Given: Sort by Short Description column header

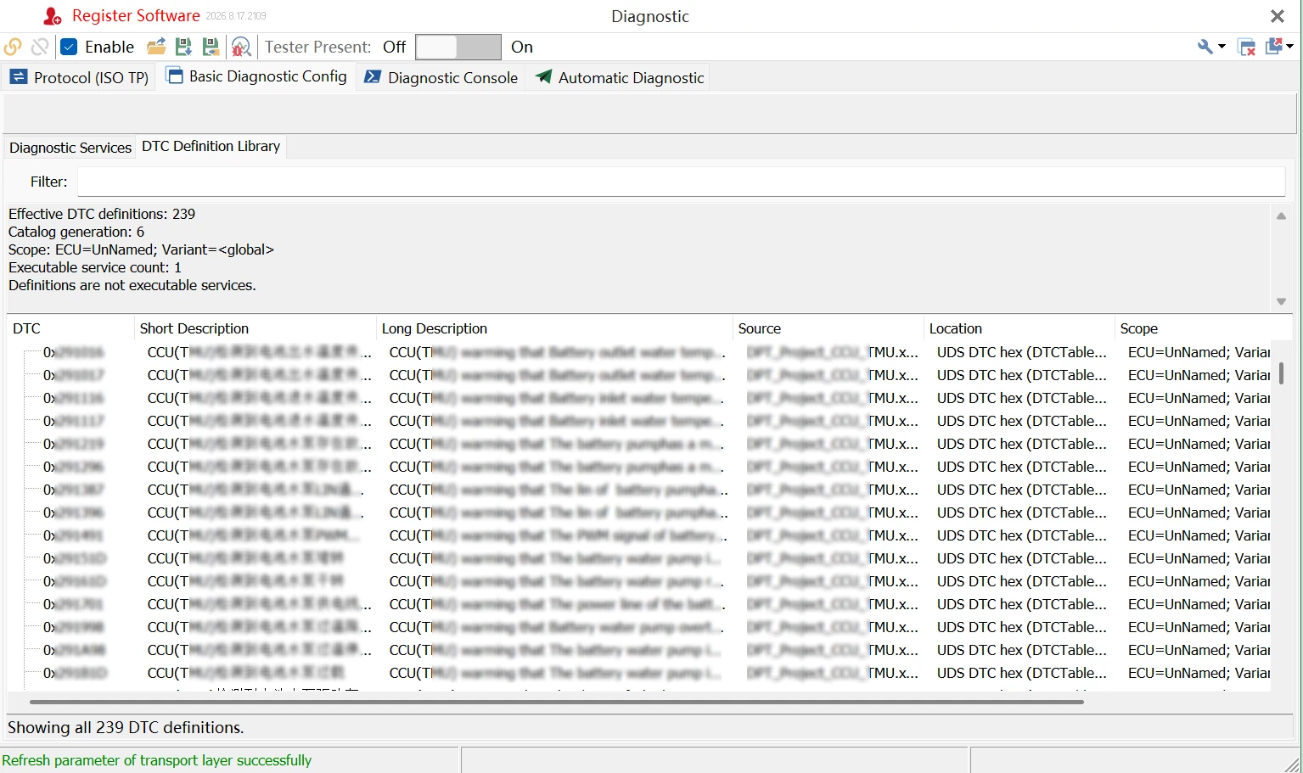Looking at the screenshot, I should (x=255, y=328).
